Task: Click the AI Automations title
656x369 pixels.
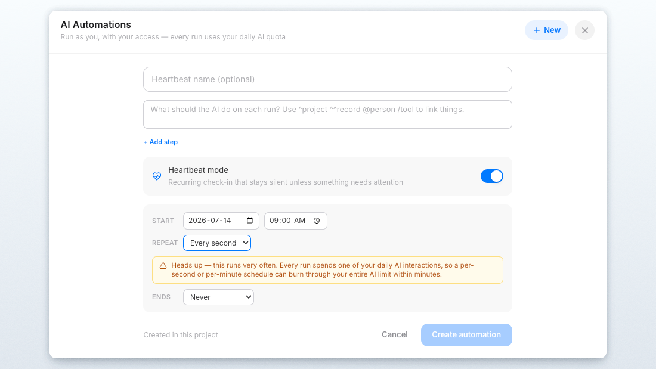Action: click(96, 24)
